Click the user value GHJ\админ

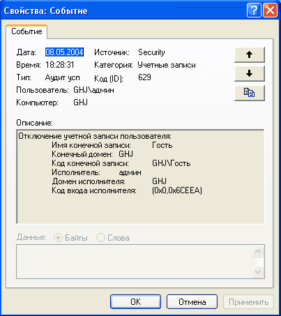(x=93, y=90)
